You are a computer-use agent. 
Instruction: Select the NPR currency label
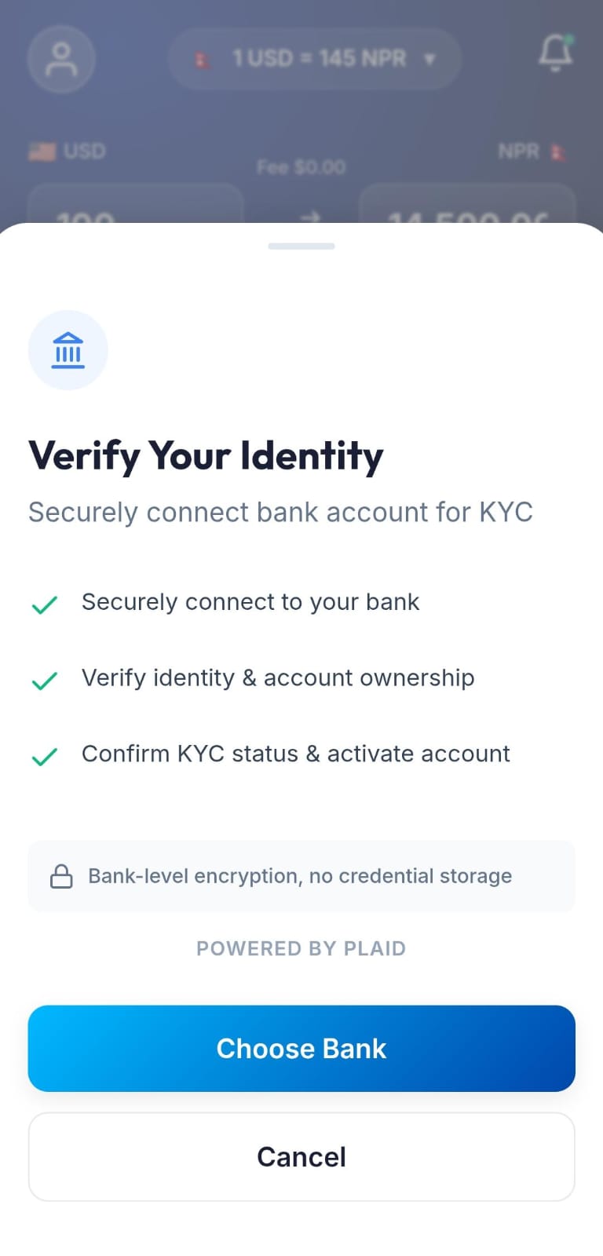[x=518, y=150]
